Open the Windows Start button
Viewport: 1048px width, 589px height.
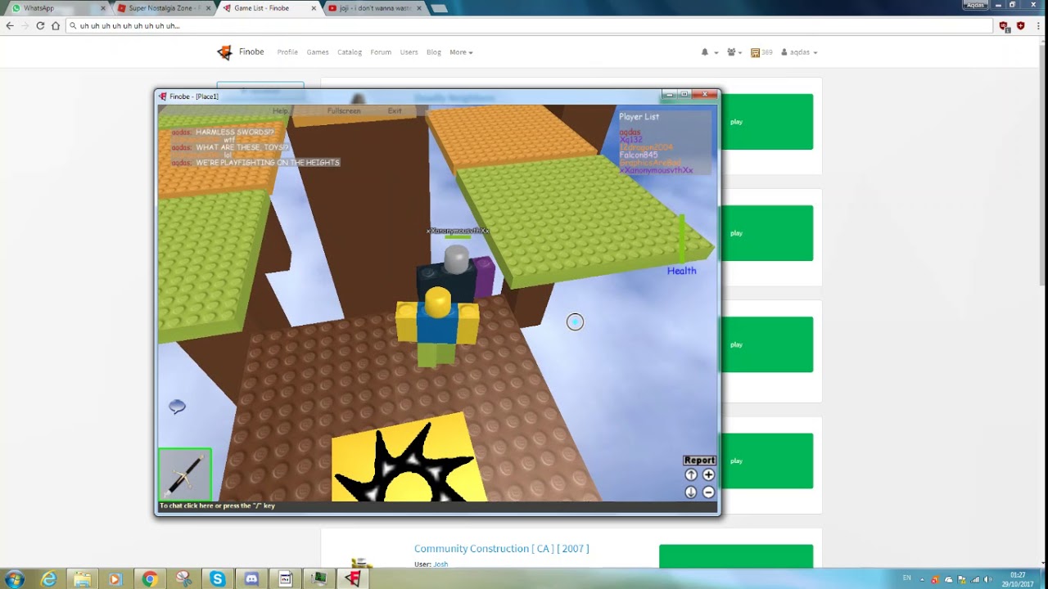14,579
